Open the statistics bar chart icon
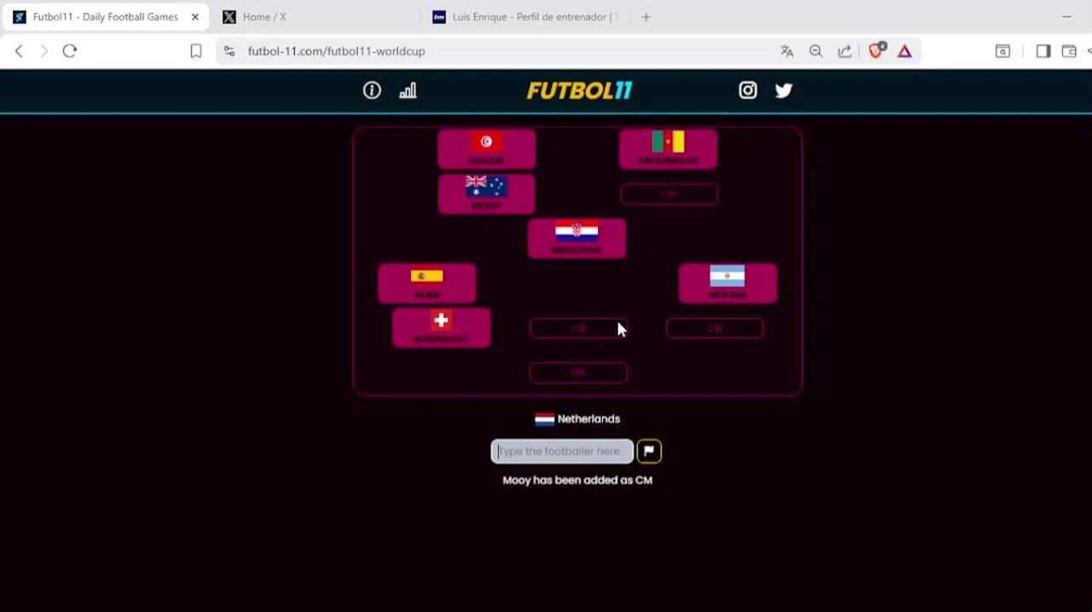The height and width of the screenshot is (612, 1092). click(408, 90)
